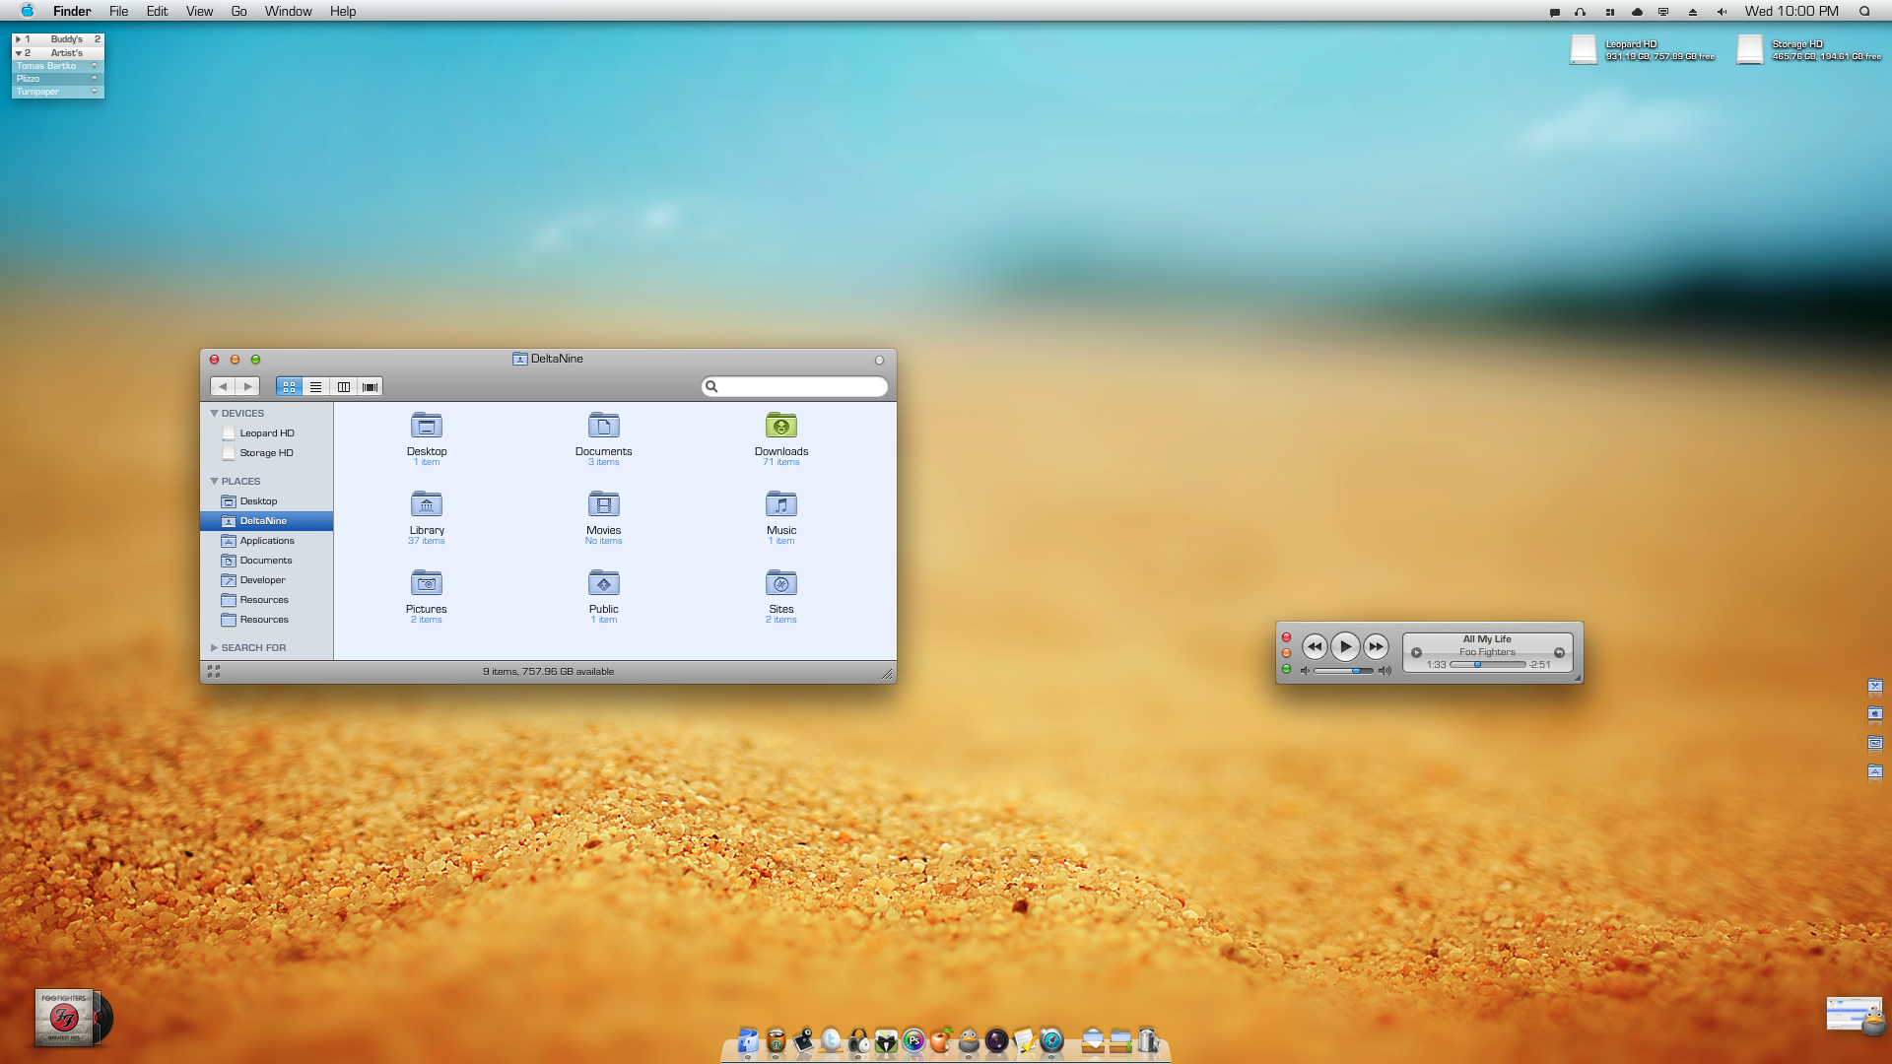Collapse the PLACES sidebar section

pos(214,482)
